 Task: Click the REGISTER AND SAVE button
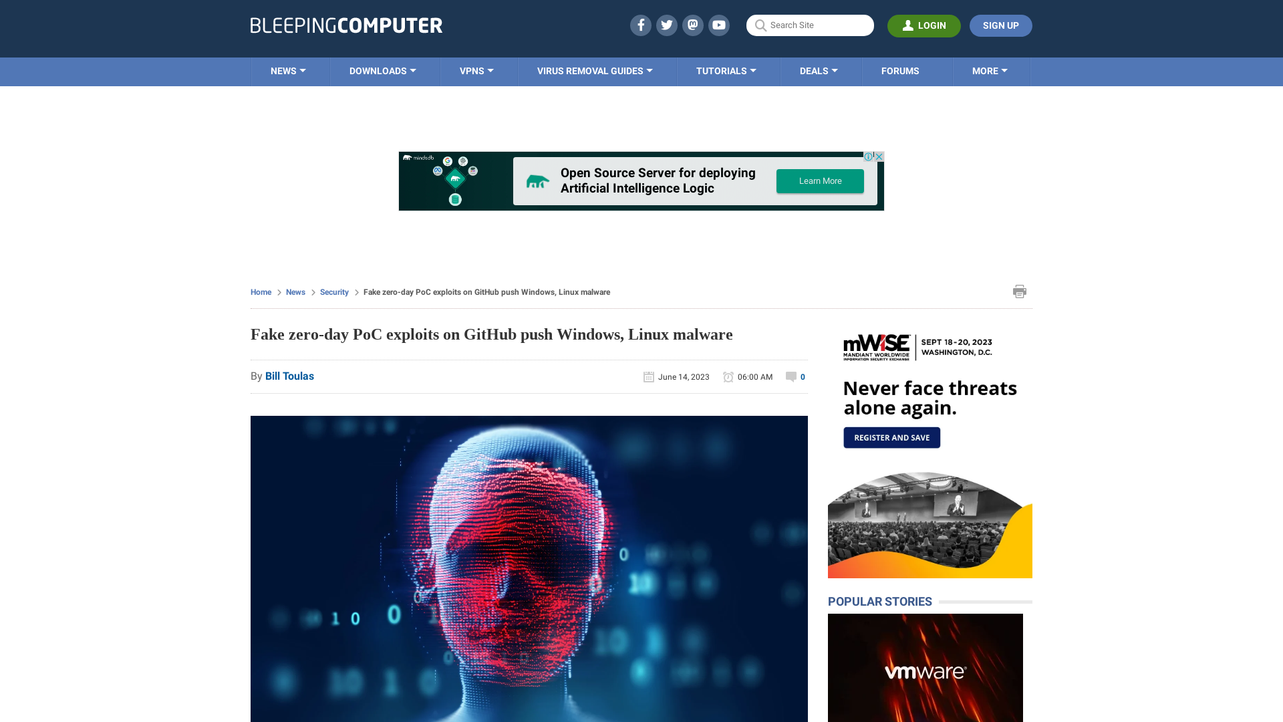coord(892,437)
